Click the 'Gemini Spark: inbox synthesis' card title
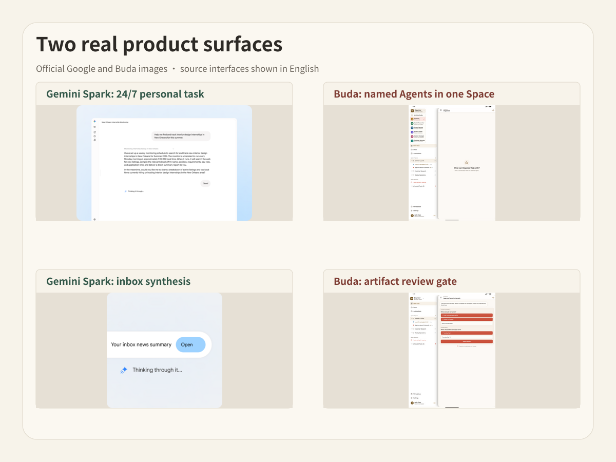 tap(119, 281)
